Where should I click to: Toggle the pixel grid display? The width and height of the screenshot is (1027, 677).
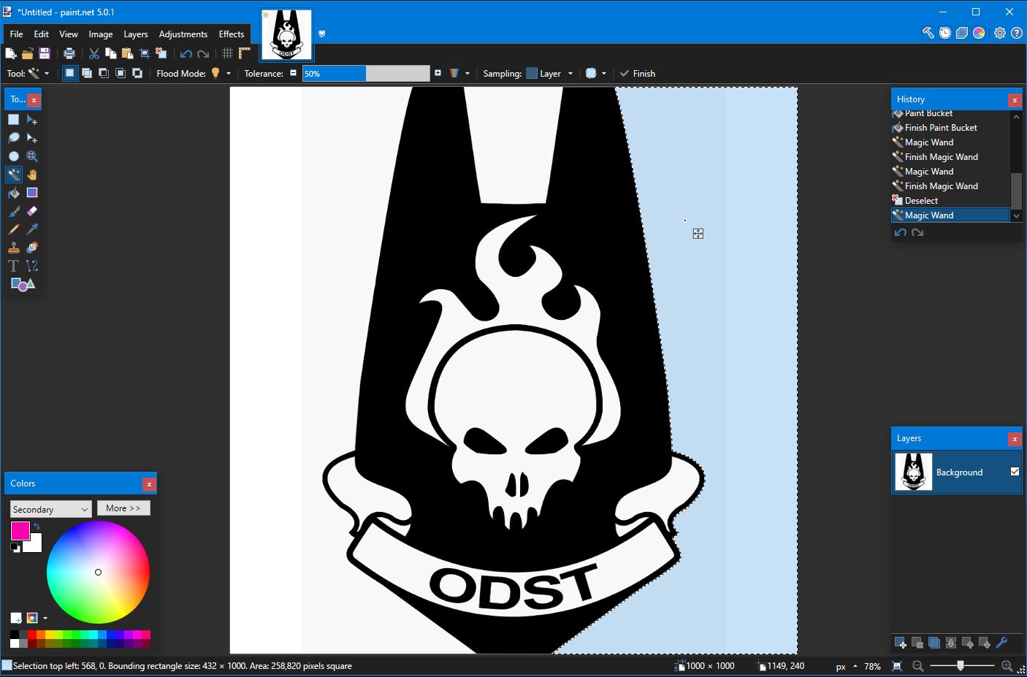(228, 53)
